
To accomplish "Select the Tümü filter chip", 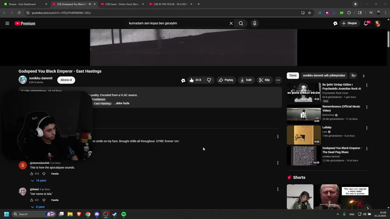I will pyautogui.click(x=293, y=75).
